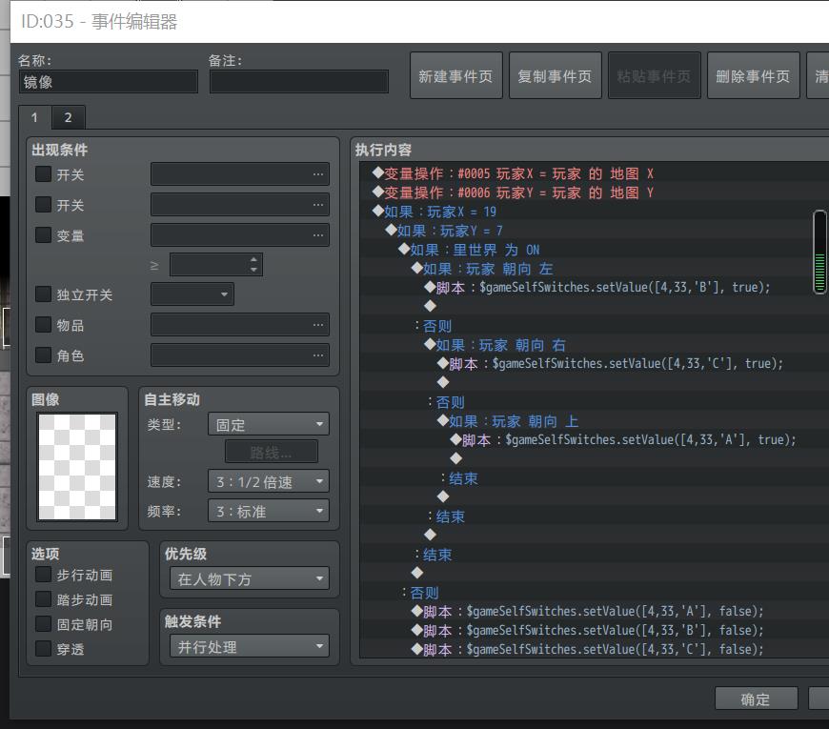Viewport: 829px width, 729px height.
Task: Check the 独立开关 checkbox
Action: click(x=43, y=294)
